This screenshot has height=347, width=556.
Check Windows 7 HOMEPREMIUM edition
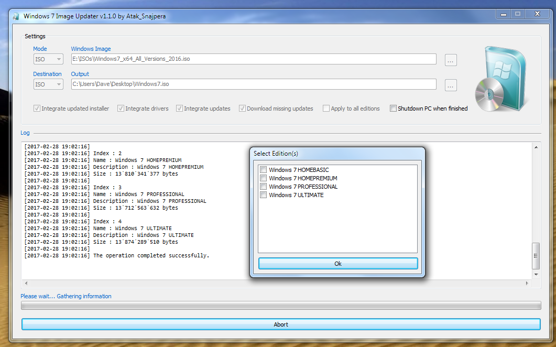(x=264, y=178)
